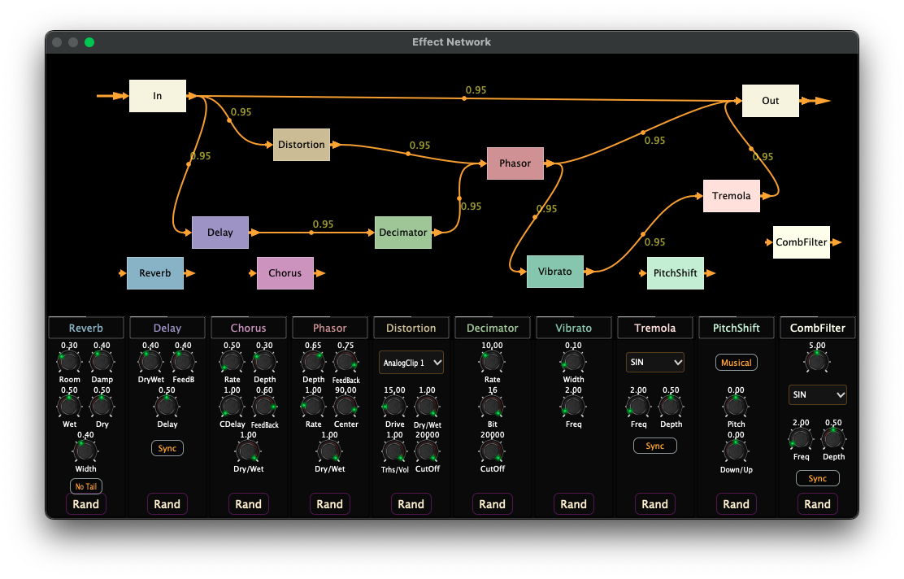Screen dimensions: 904x579
Task: Select the Decimator node in the graph
Action: pos(403,233)
